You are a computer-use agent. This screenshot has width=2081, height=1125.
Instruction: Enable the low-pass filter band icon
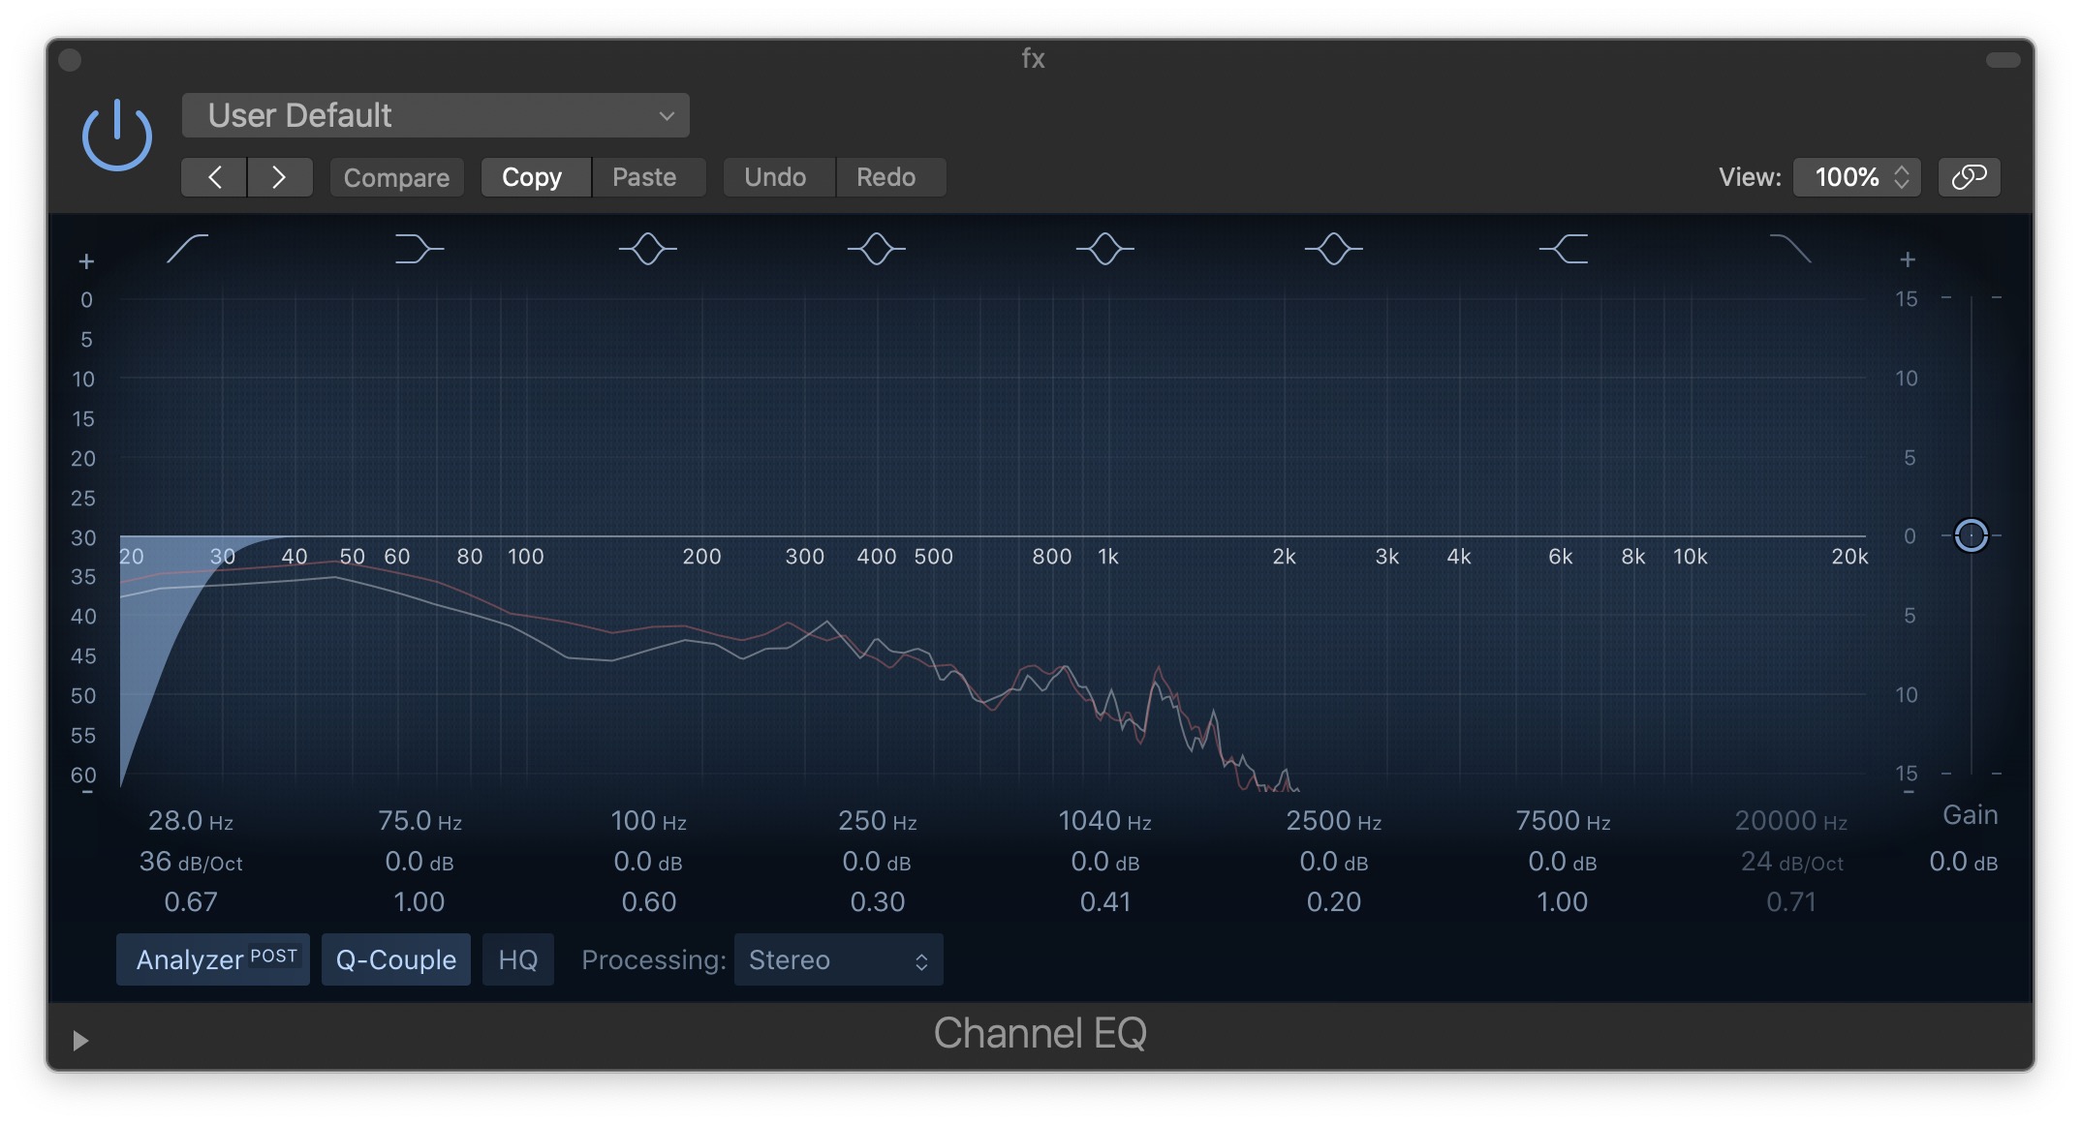1790,249
